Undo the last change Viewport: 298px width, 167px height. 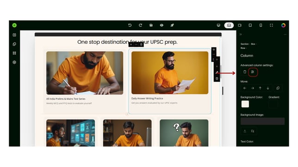(x=130, y=25)
